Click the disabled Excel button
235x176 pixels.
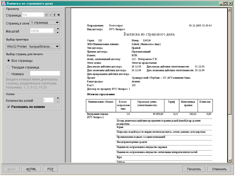pos(11,169)
